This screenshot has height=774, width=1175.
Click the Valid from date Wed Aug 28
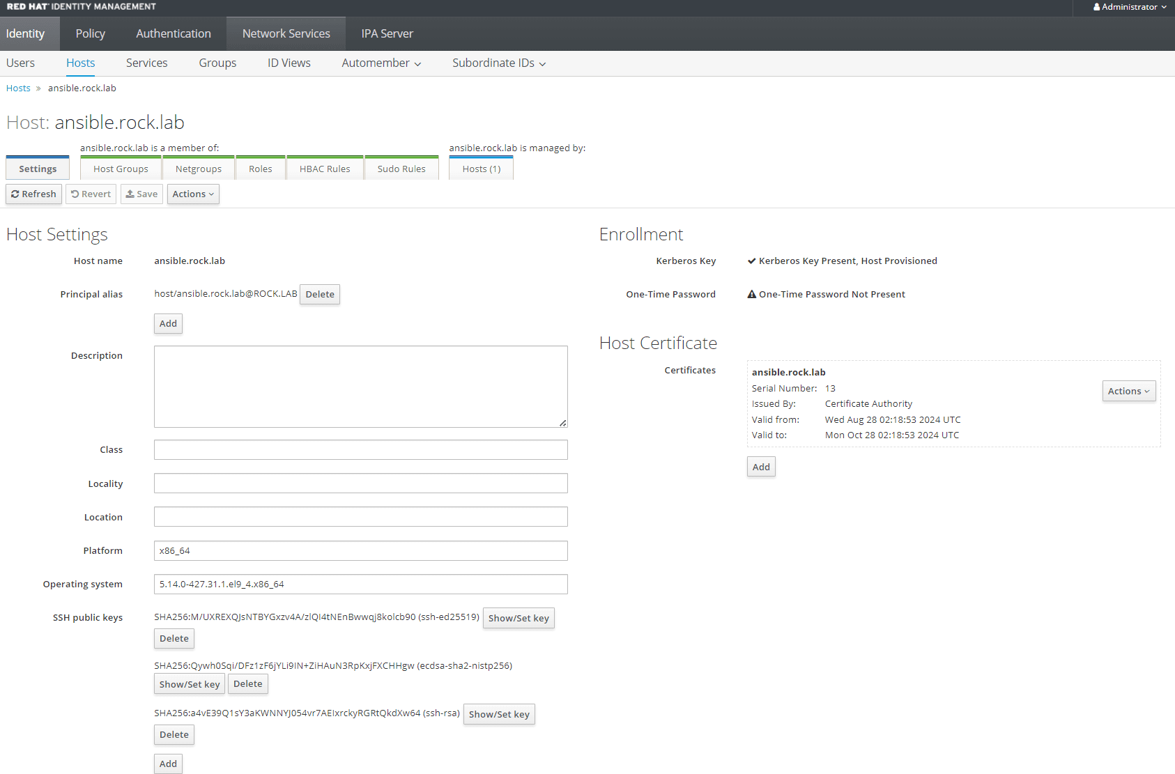(x=893, y=419)
